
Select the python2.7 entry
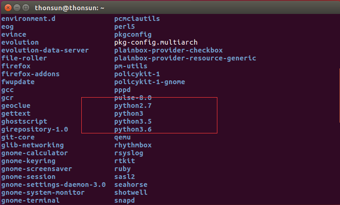(x=133, y=106)
